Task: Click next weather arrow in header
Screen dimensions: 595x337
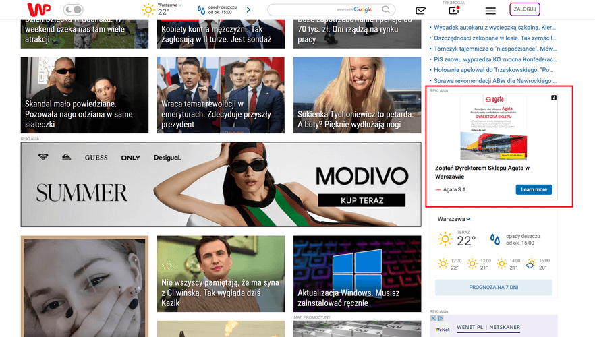Action: tap(248, 10)
